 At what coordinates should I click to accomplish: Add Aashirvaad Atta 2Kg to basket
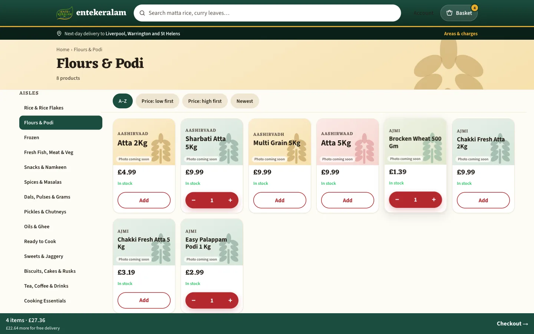coord(144,200)
